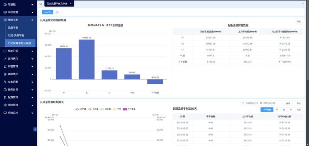The width and height of the screenshot is (309, 146).
Task: Click the 报警管理 alarm icon
Action: pos(5,66)
